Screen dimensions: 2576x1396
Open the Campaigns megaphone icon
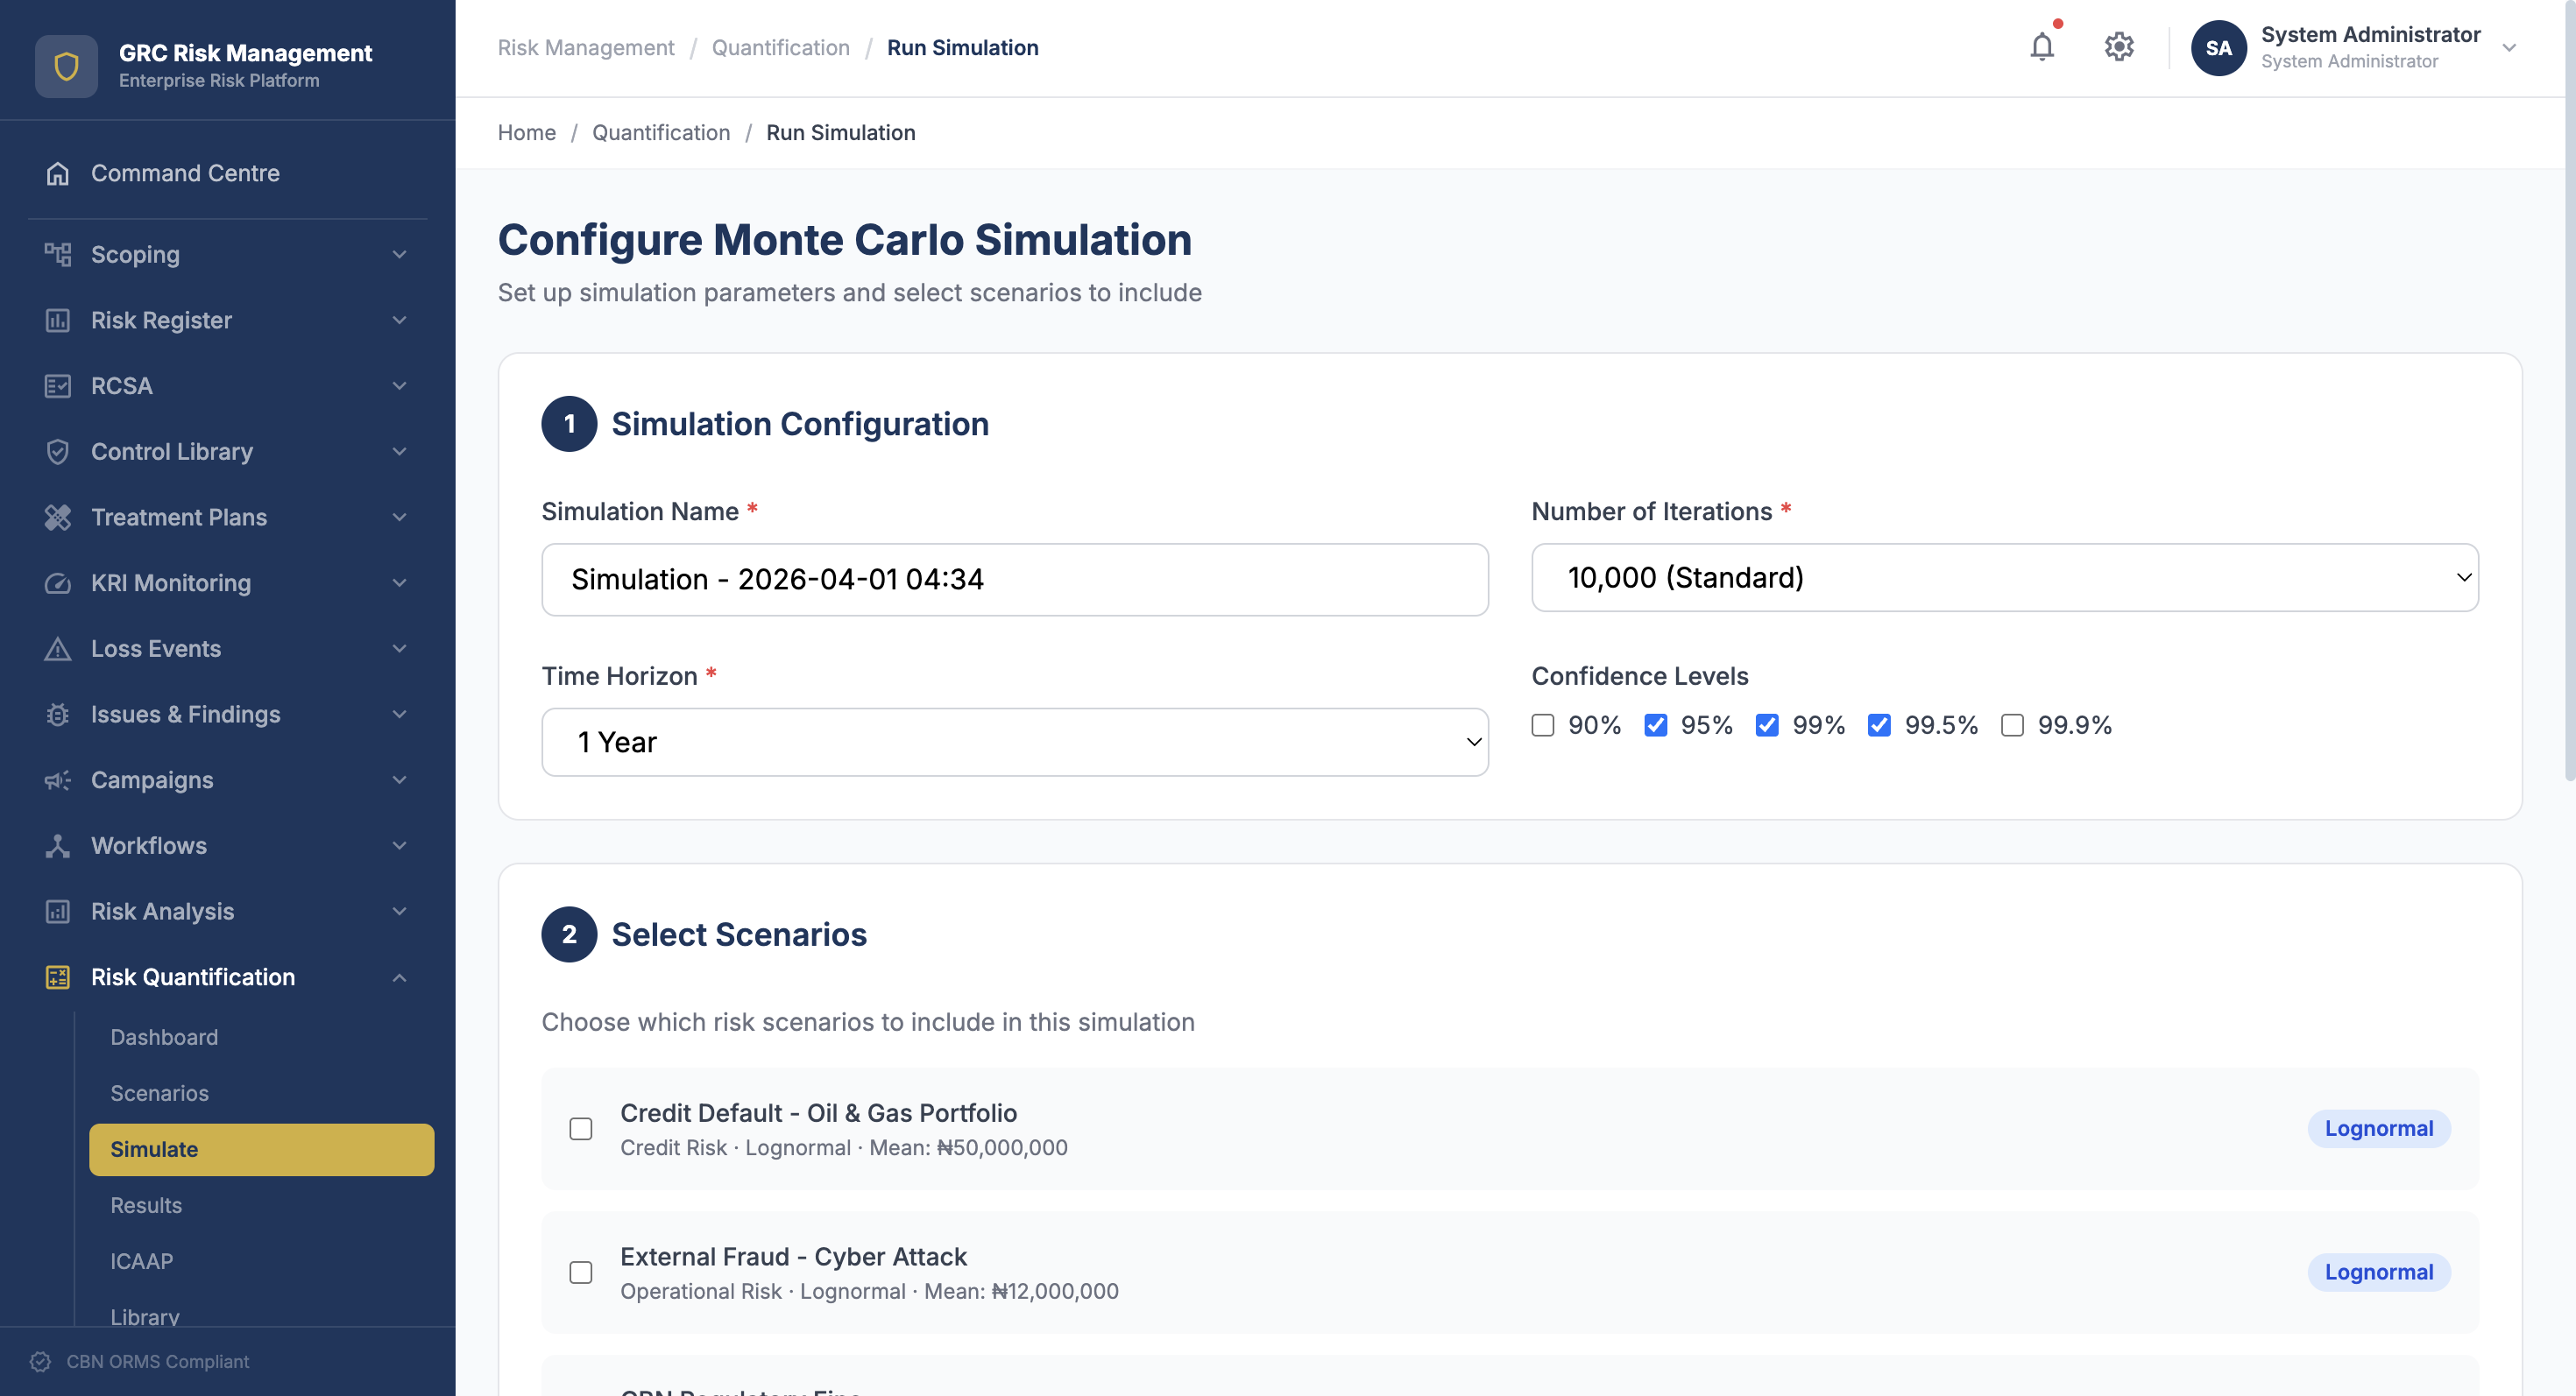tap(57, 779)
